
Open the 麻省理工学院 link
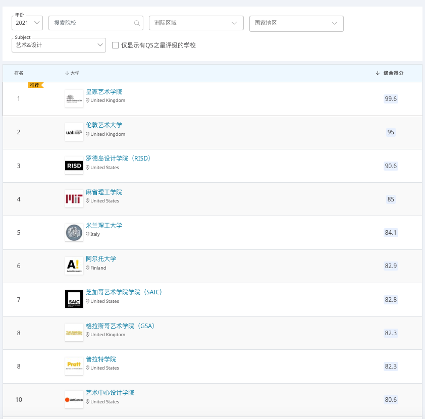point(104,192)
